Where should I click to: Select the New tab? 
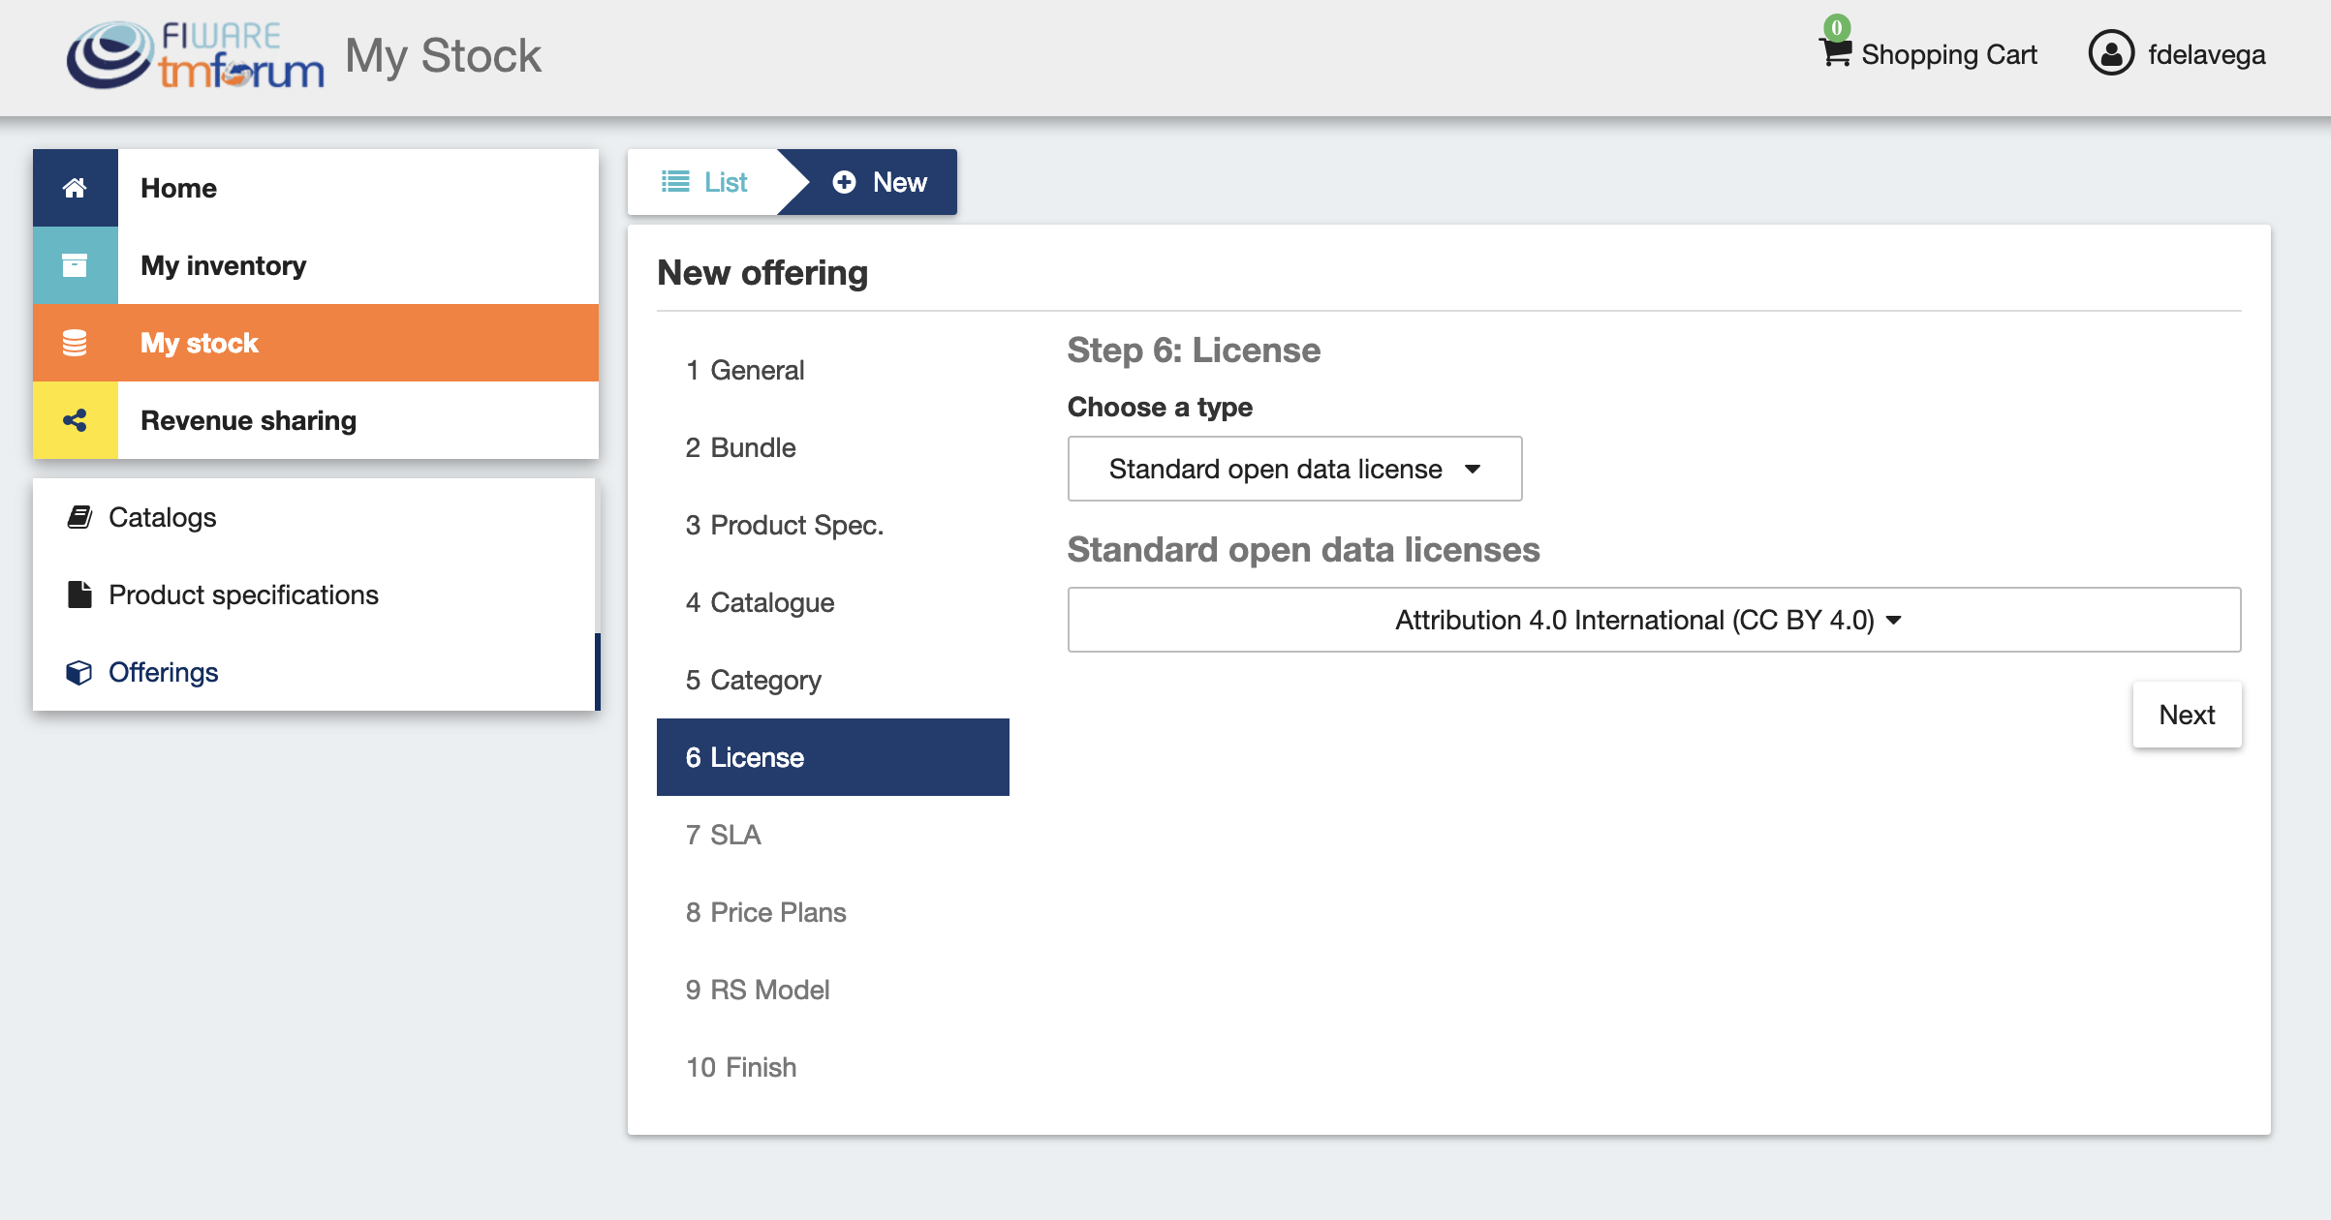coord(880,182)
